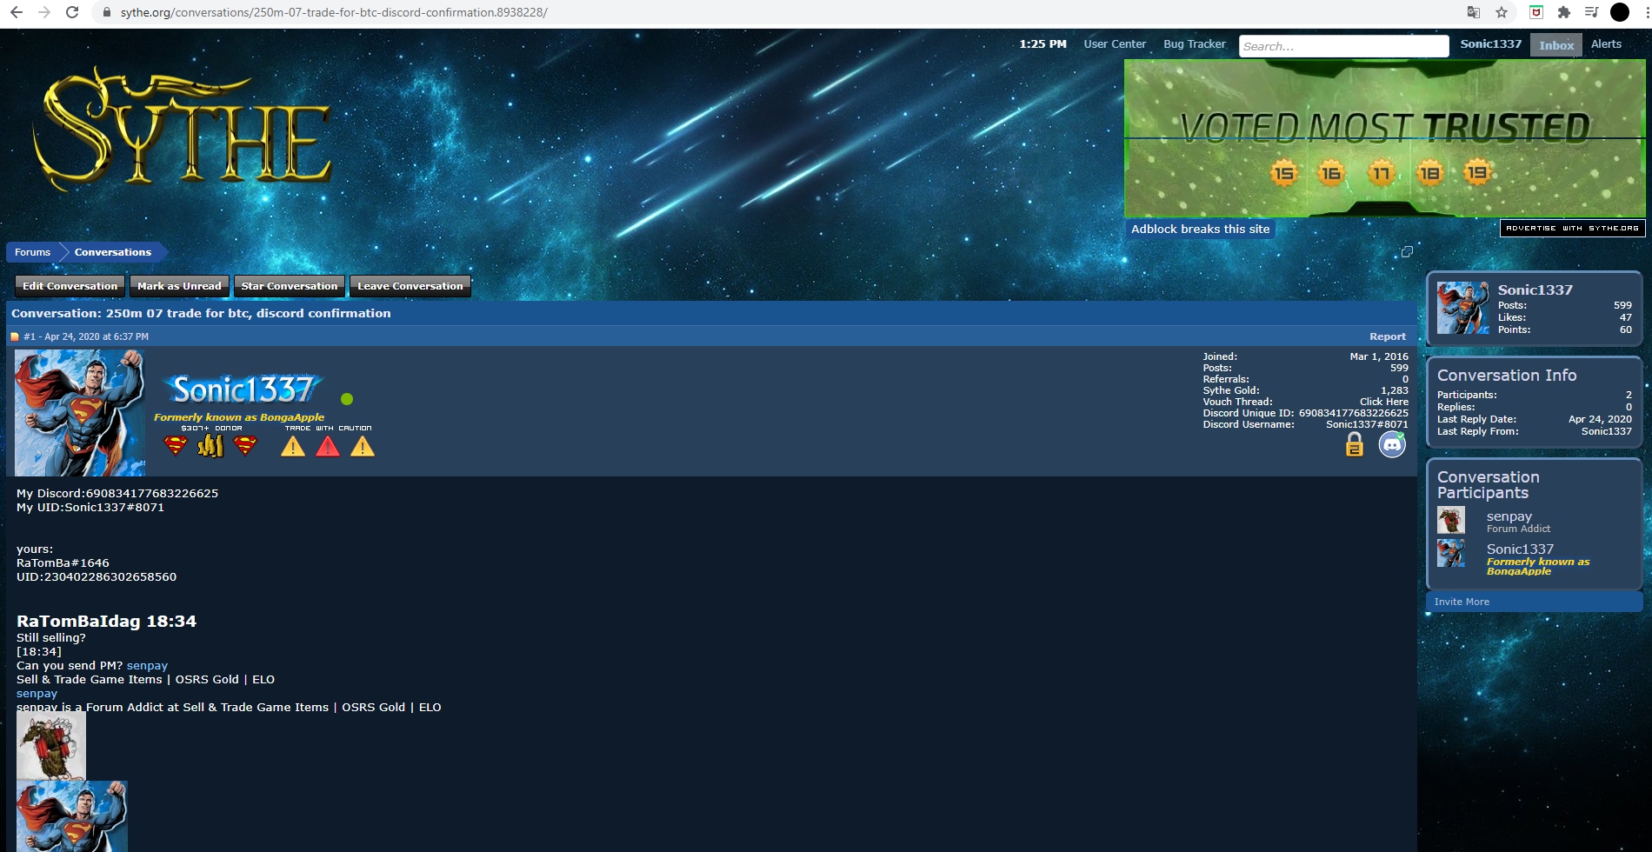Click the first yellow warning triangle badge
The width and height of the screenshot is (1652, 852).
(x=293, y=446)
